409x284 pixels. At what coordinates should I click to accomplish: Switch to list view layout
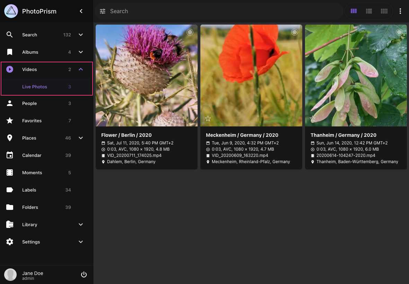(369, 11)
